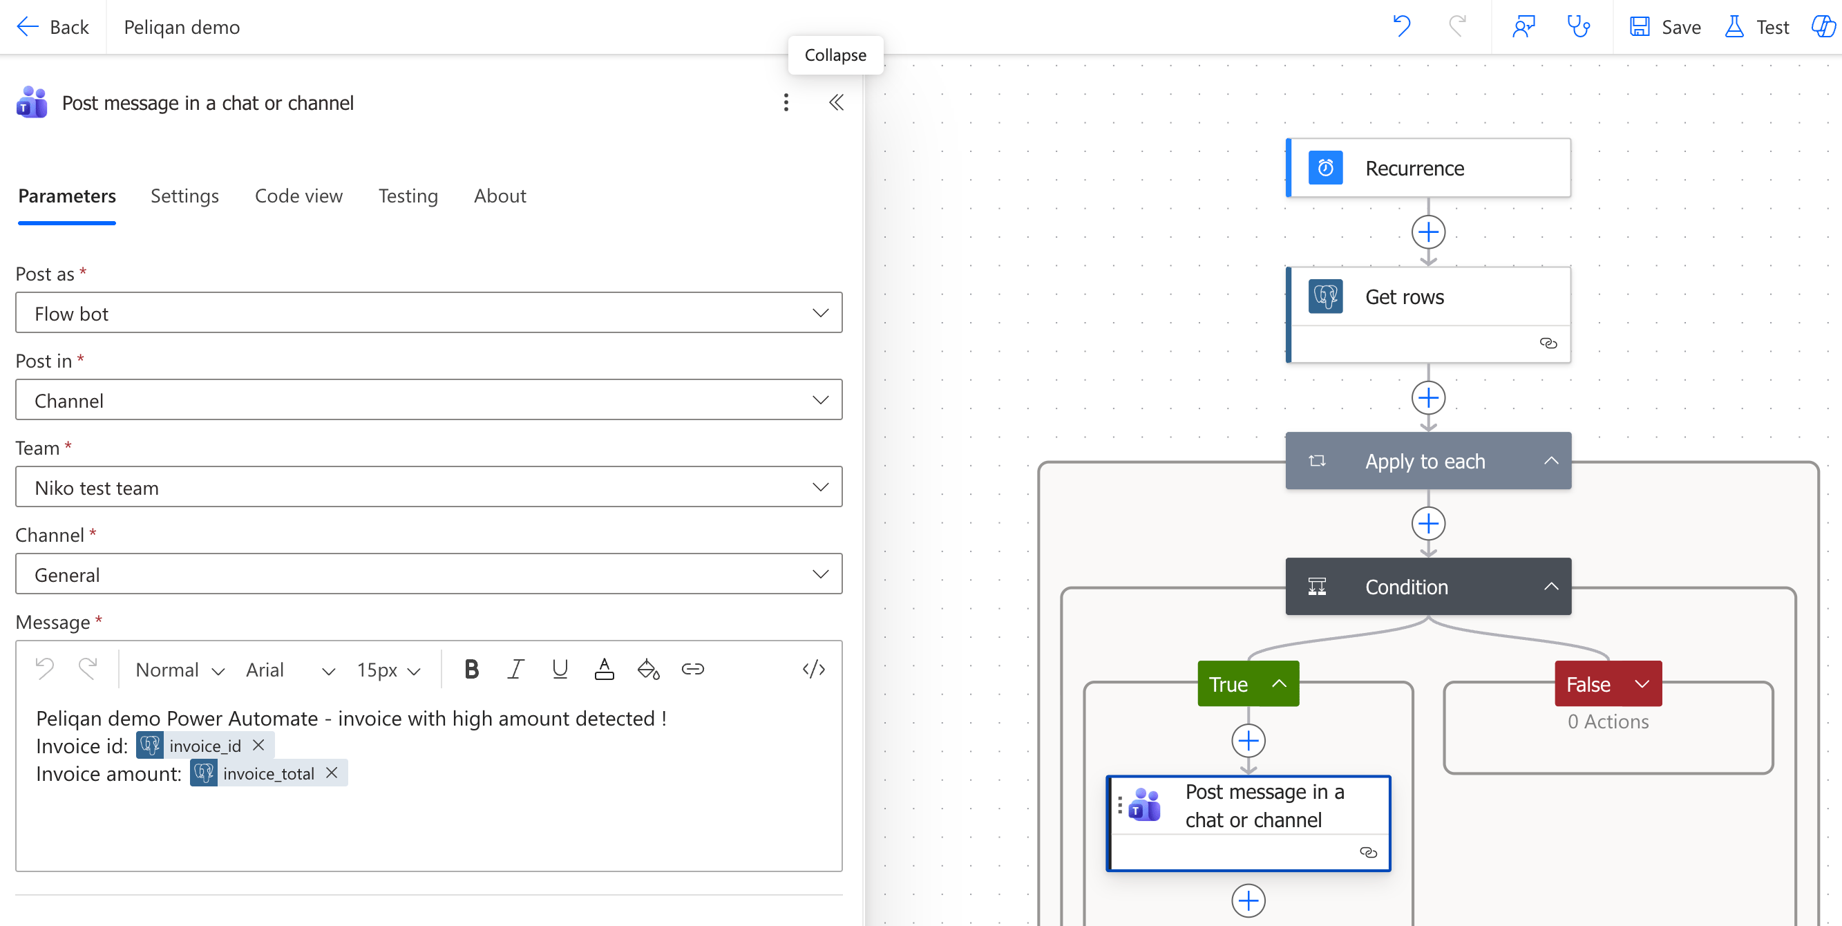The image size is (1842, 926).
Task: Pick highlight fill color in editor
Action: point(649,670)
